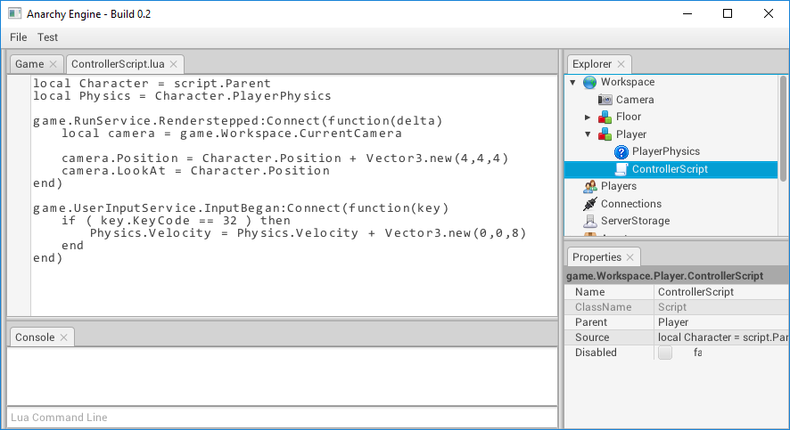Close the Console tab
This screenshot has width=790, height=430.
[x=64, y=337]
